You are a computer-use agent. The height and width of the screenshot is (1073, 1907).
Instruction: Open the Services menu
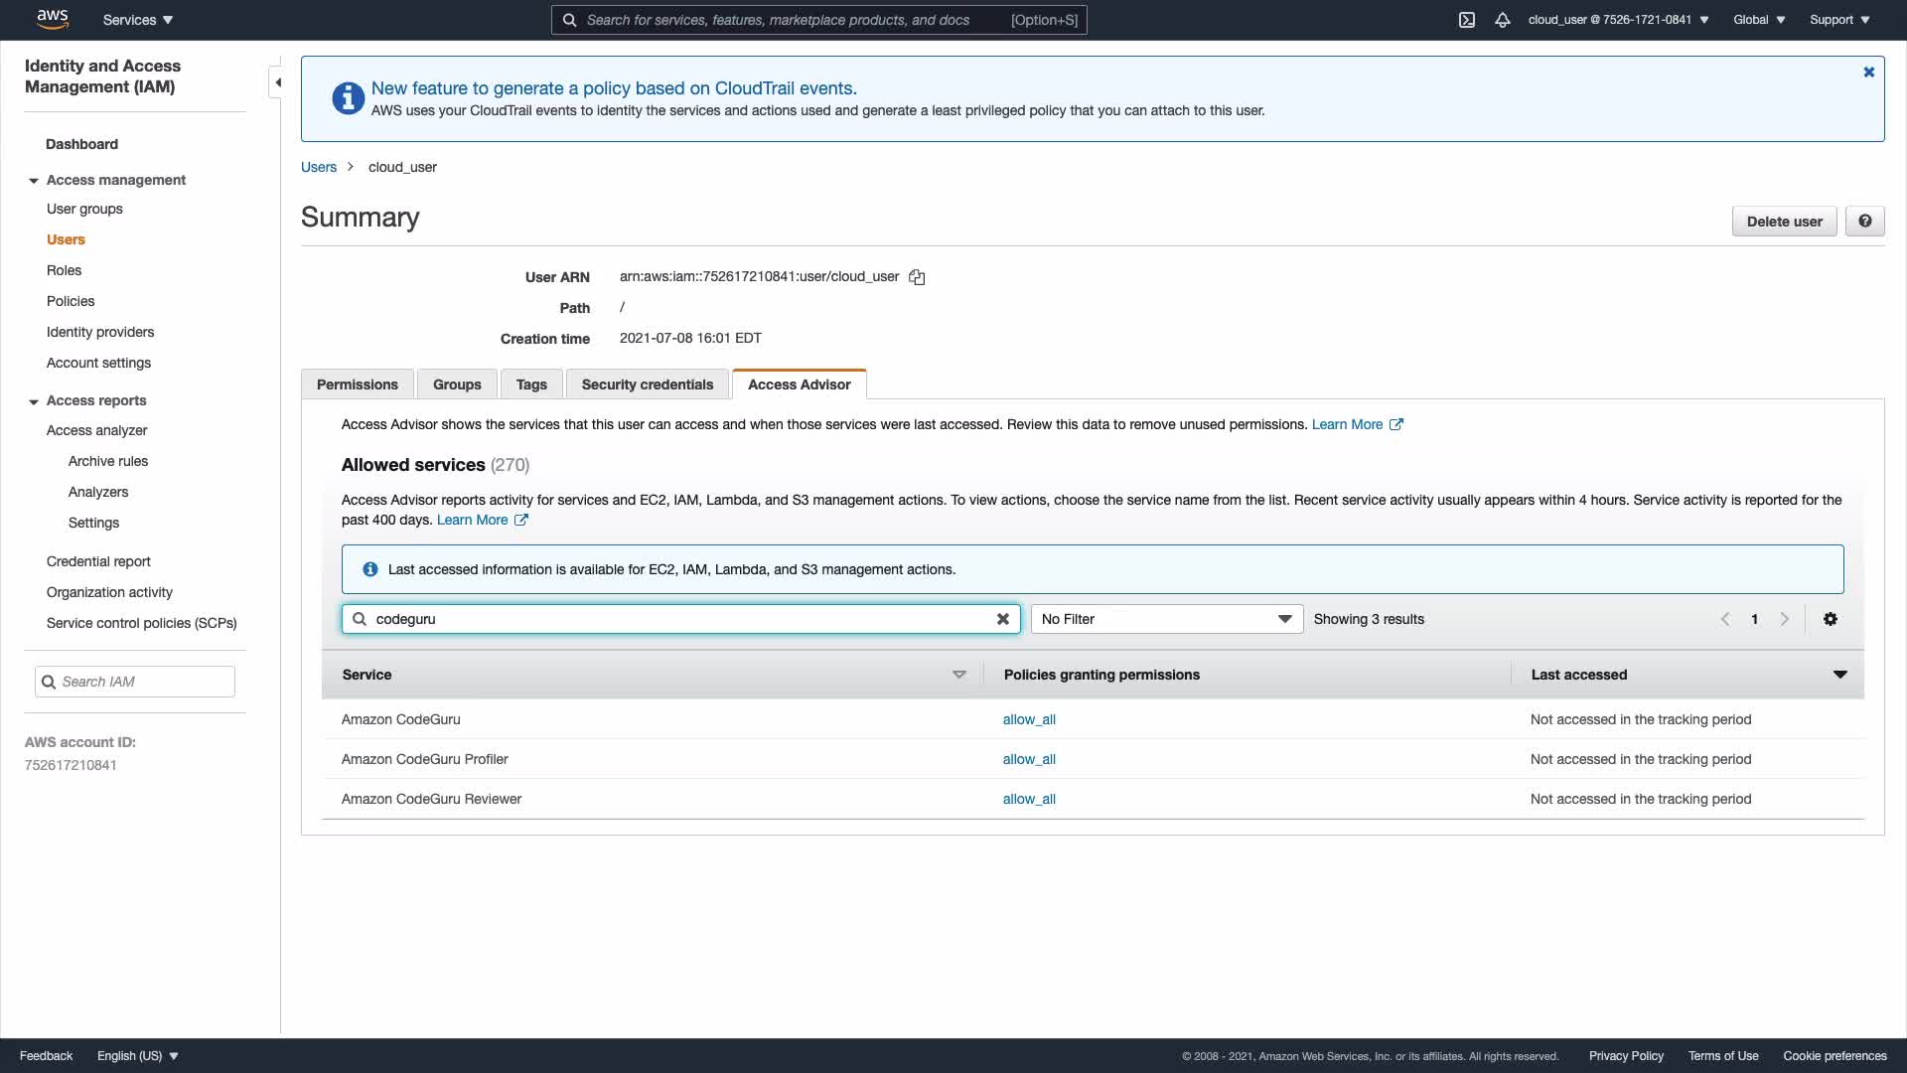(x=138, y=20)
